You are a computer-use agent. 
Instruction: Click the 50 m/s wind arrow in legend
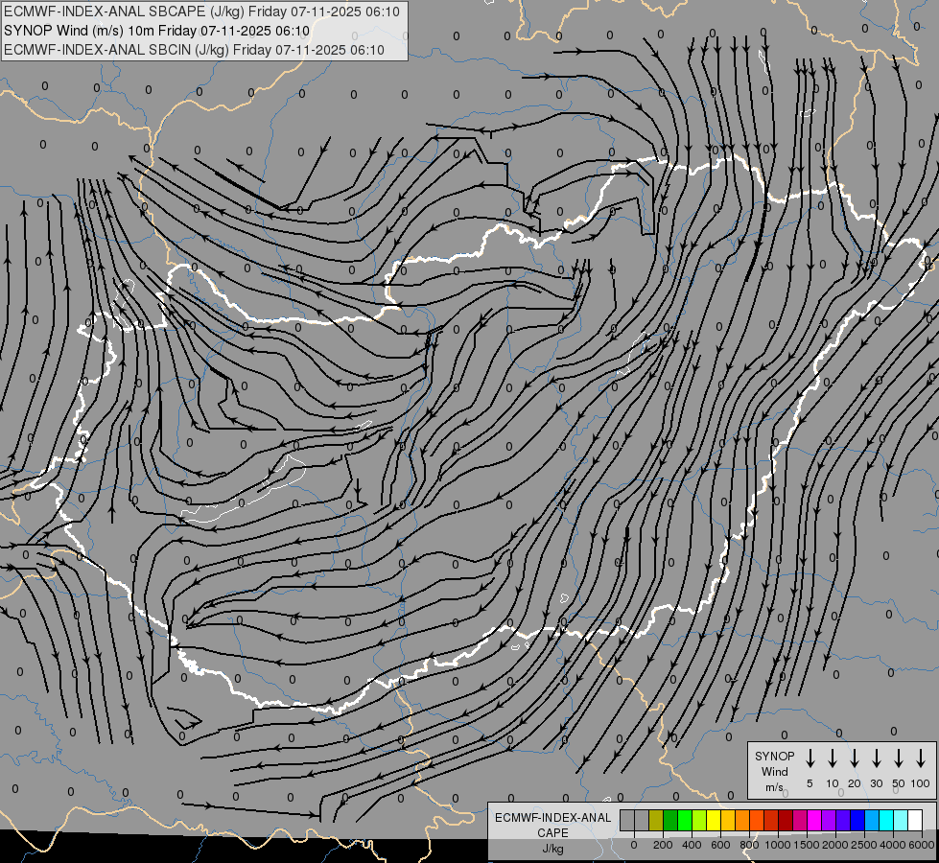tap(899, 758)
